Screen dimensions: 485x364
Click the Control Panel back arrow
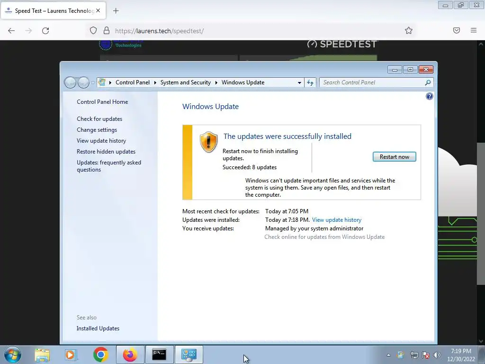(70, 82)
